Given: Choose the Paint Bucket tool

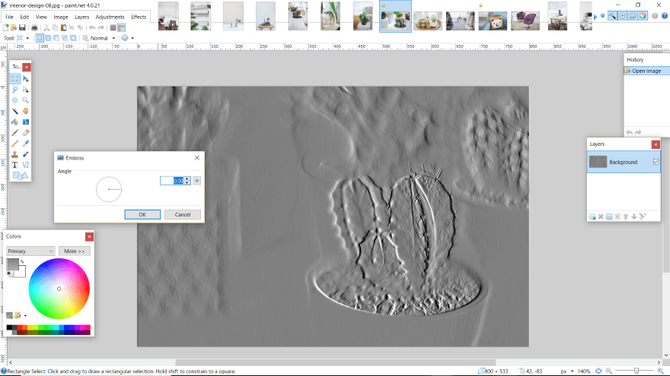Looking at the screenshot, I should click(15, 122).
